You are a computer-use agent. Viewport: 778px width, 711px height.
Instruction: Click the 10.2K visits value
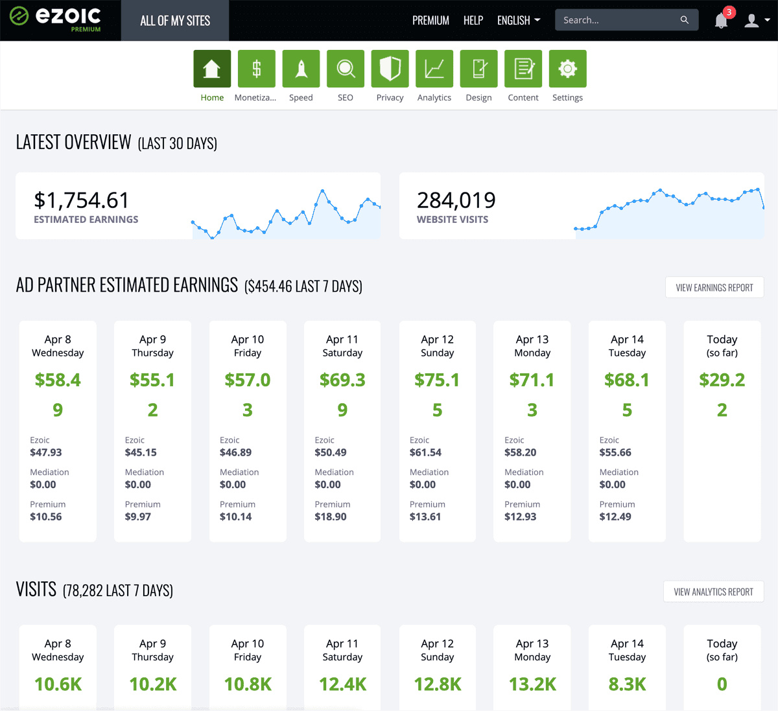click(153, 684)
